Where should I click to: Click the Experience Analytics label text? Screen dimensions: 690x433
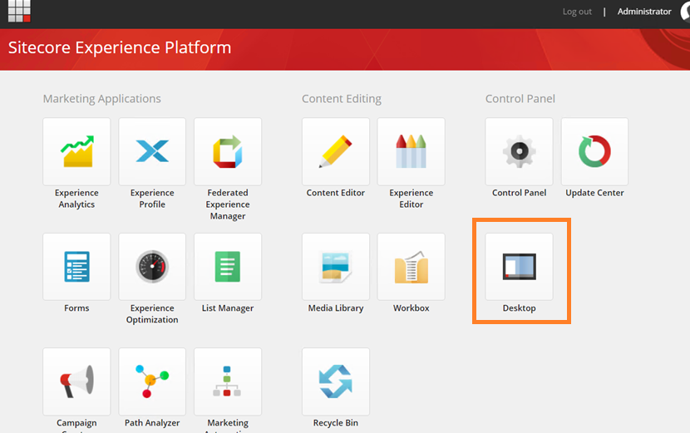[x=76, y=199]
